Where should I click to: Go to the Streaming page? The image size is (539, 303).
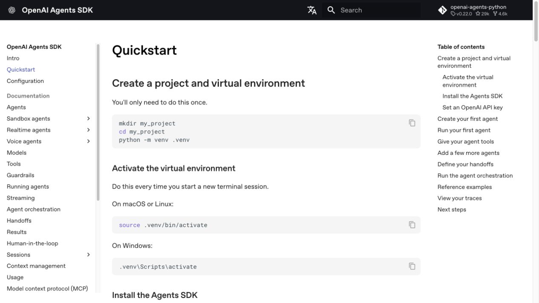(20, 198)
